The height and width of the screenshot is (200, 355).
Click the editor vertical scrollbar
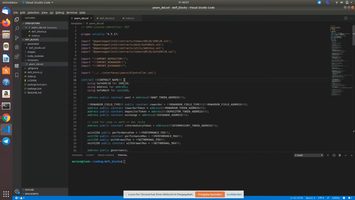coord(353,35)
